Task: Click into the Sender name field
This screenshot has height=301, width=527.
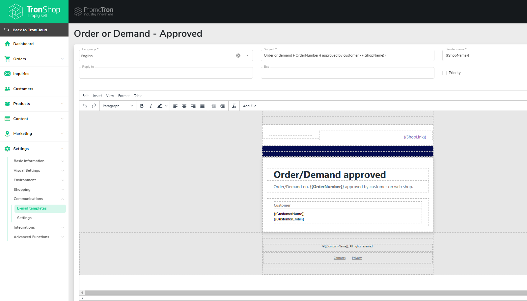Action: [485, 55]
